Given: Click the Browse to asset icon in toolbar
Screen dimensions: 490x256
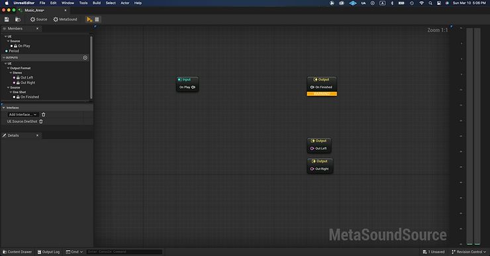Looking at the screenshot, I should click(18, 19).
